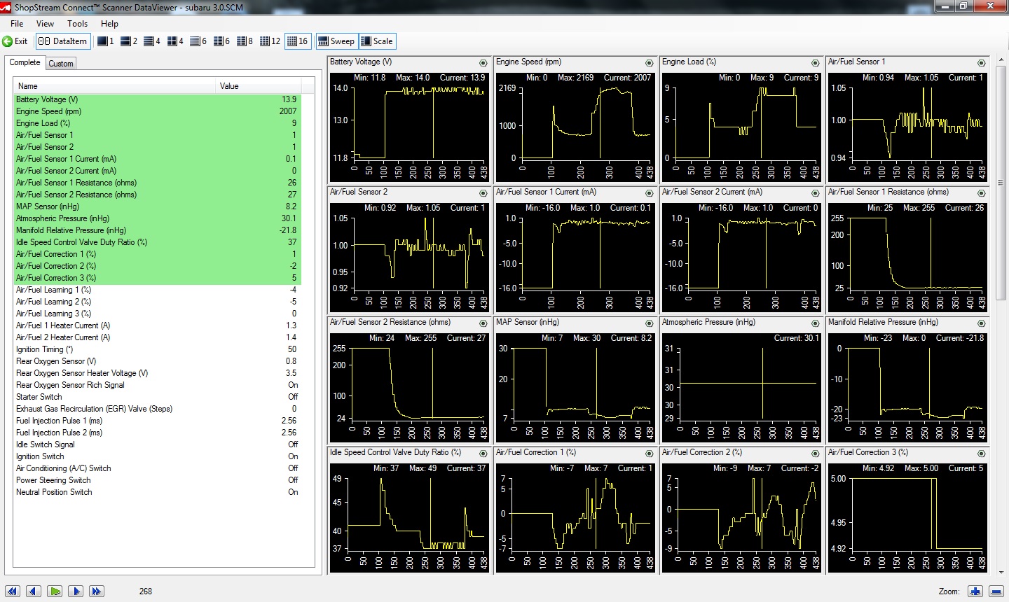Click the green Exit icon
Viewport: 1009px width, 602px height.
(8, 41)
